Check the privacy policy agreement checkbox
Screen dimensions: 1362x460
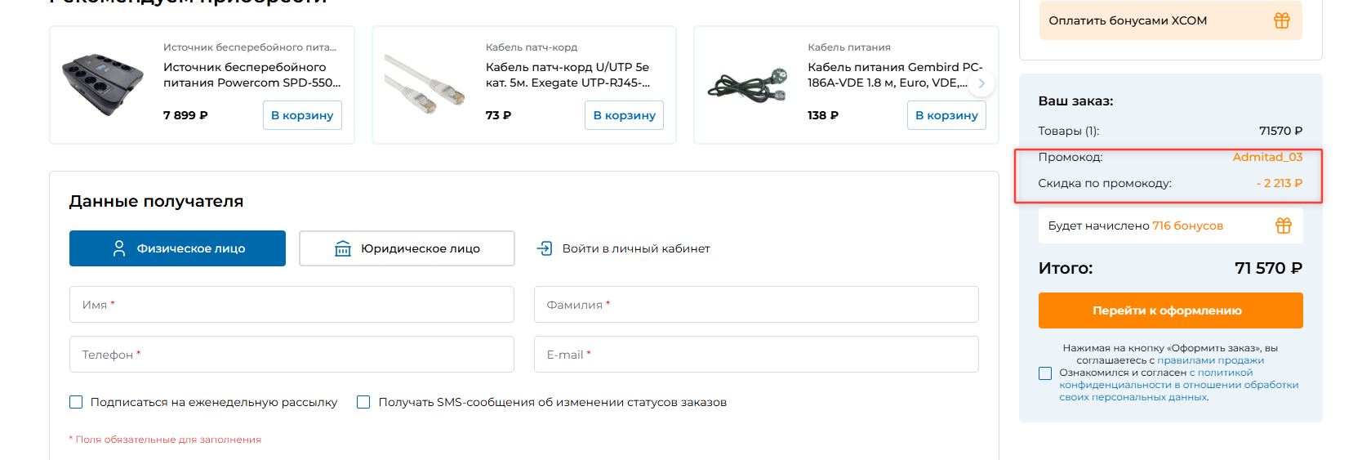click(1045, 373)
